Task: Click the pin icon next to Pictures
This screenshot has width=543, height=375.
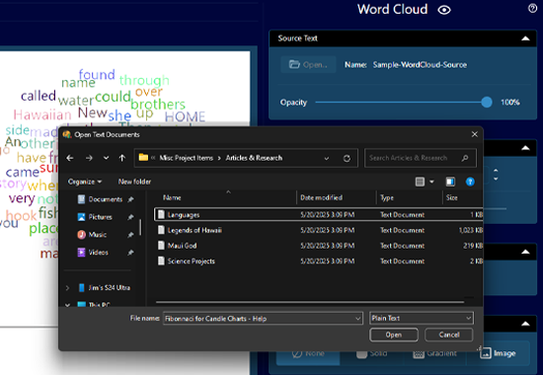Action: (130, 217)
